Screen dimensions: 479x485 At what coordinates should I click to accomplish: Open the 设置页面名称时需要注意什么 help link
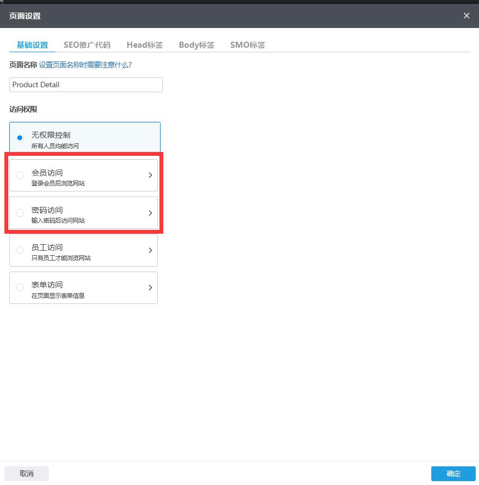(85, 65)
